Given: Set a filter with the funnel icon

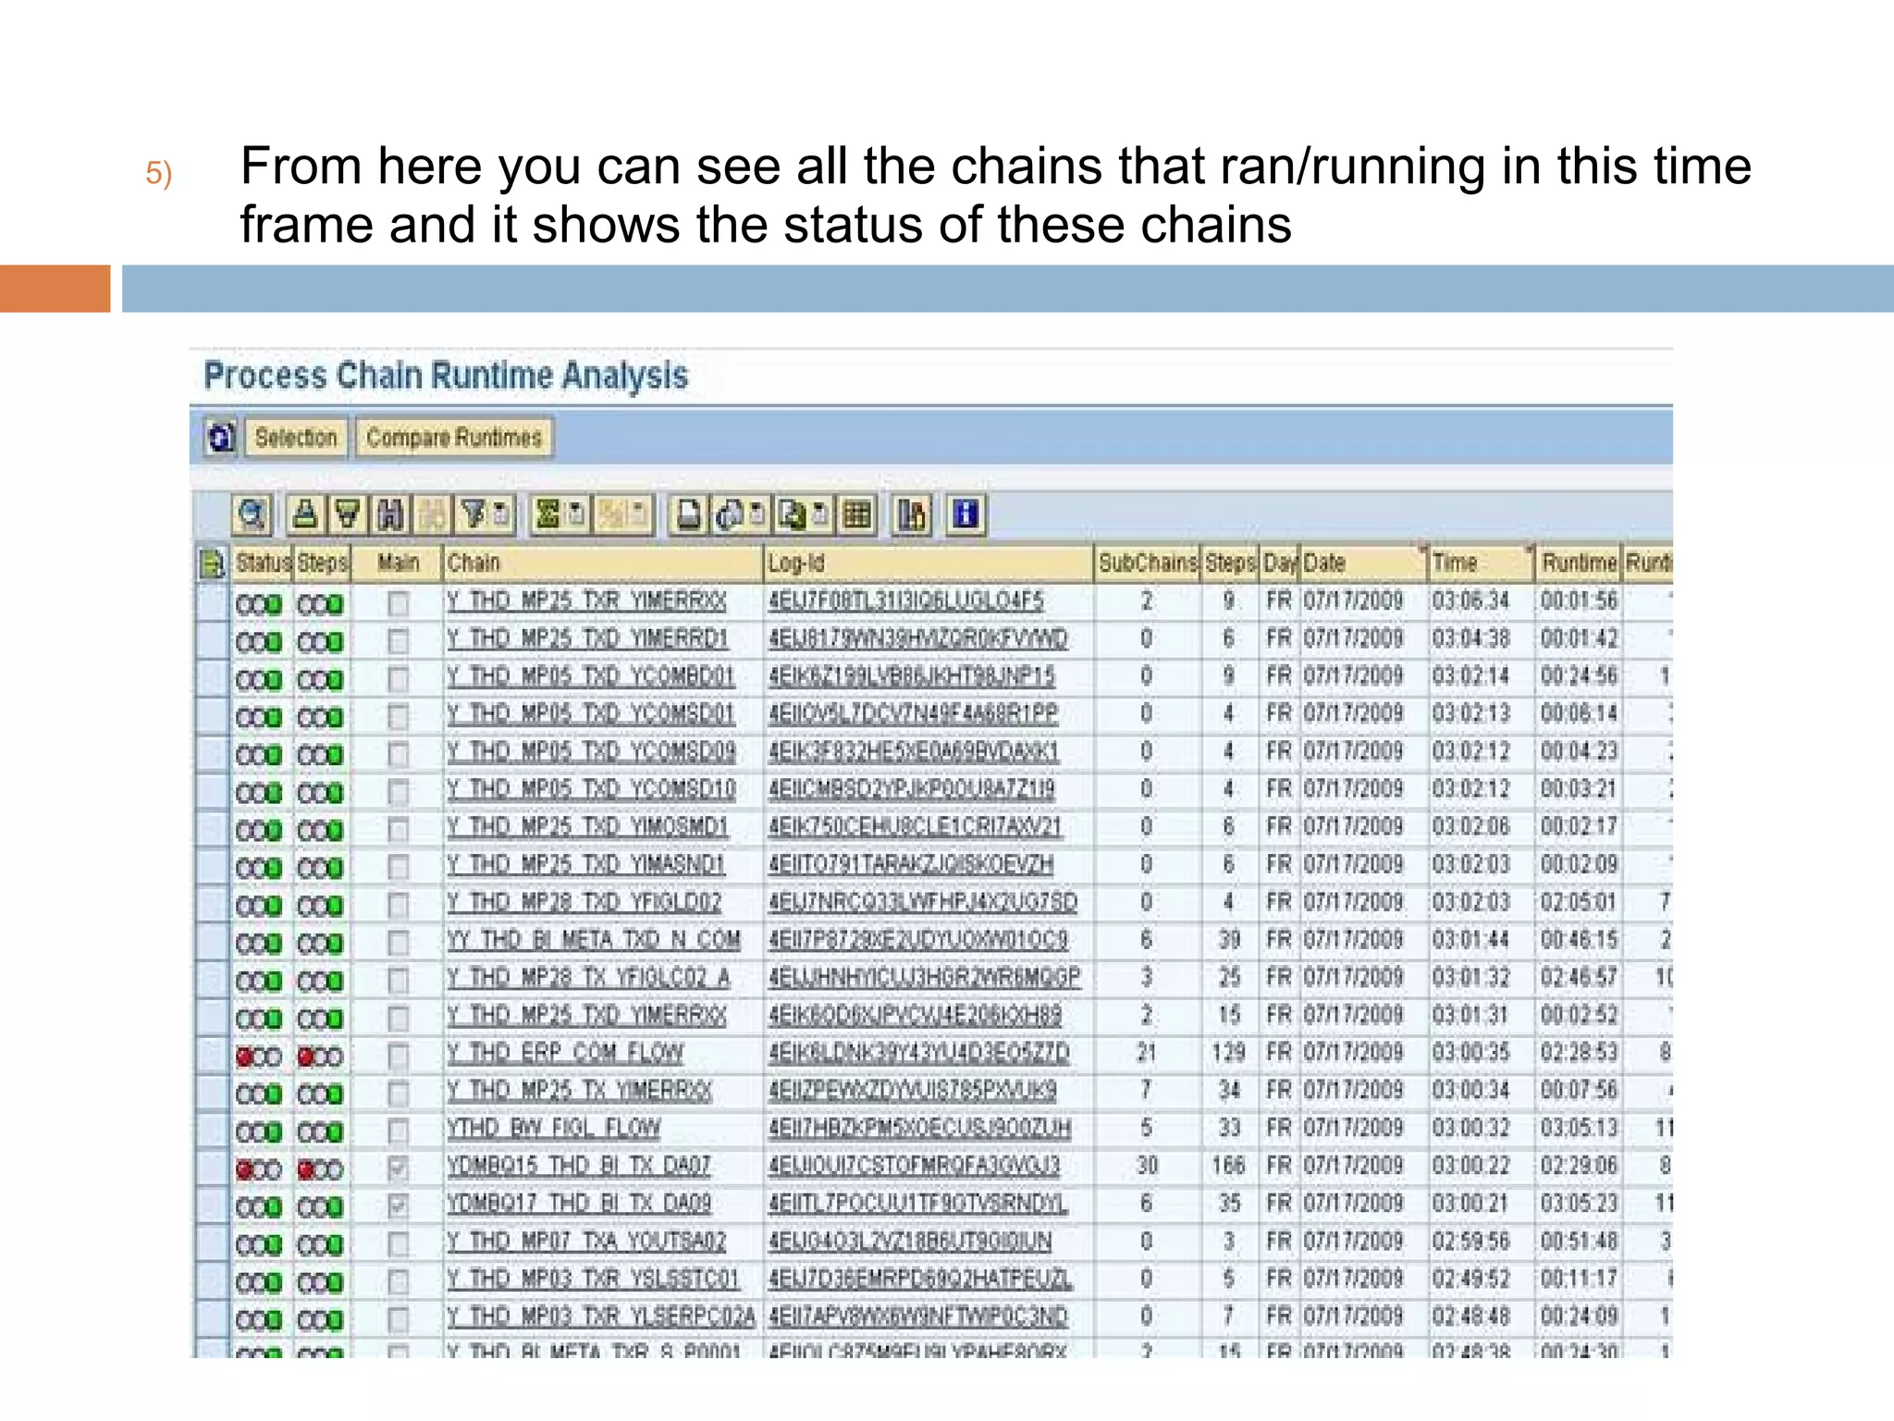Looking at the screenshot, I should click(473, 514).
